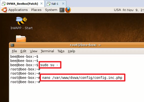
Task: Switch to the DVWA_BeeBox(Patch) tab
Action: [x=22, y=4]
